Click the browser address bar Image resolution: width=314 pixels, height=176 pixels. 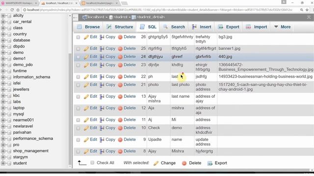tap(159, 10)
